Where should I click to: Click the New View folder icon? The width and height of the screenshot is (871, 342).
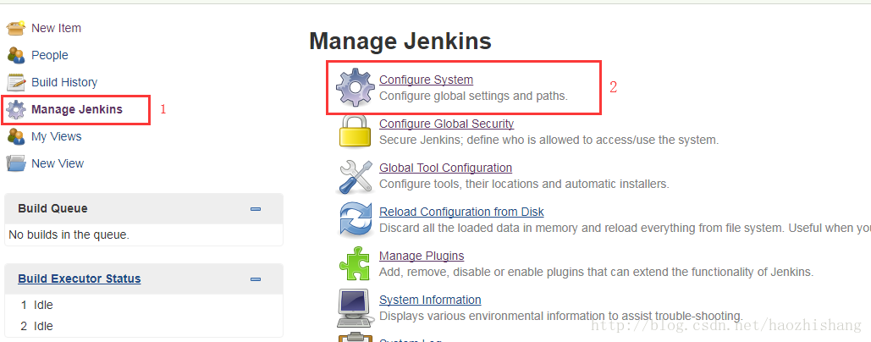15,163
